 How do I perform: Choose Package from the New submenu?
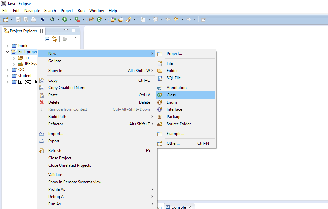point(186,117)
